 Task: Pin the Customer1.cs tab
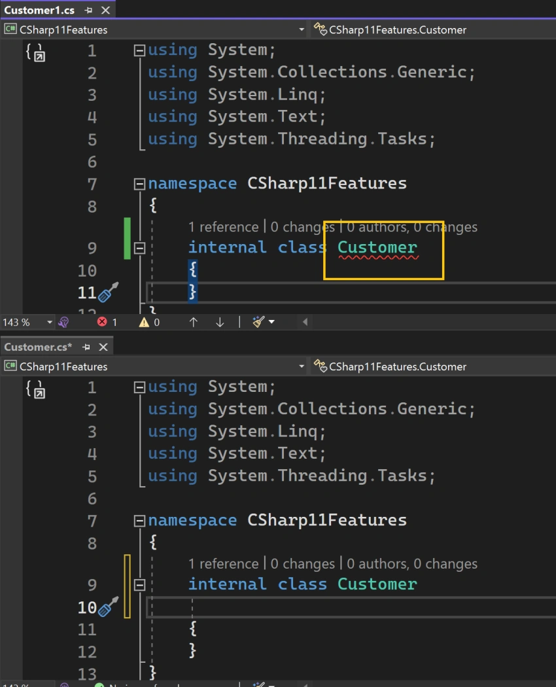point(88,10)
